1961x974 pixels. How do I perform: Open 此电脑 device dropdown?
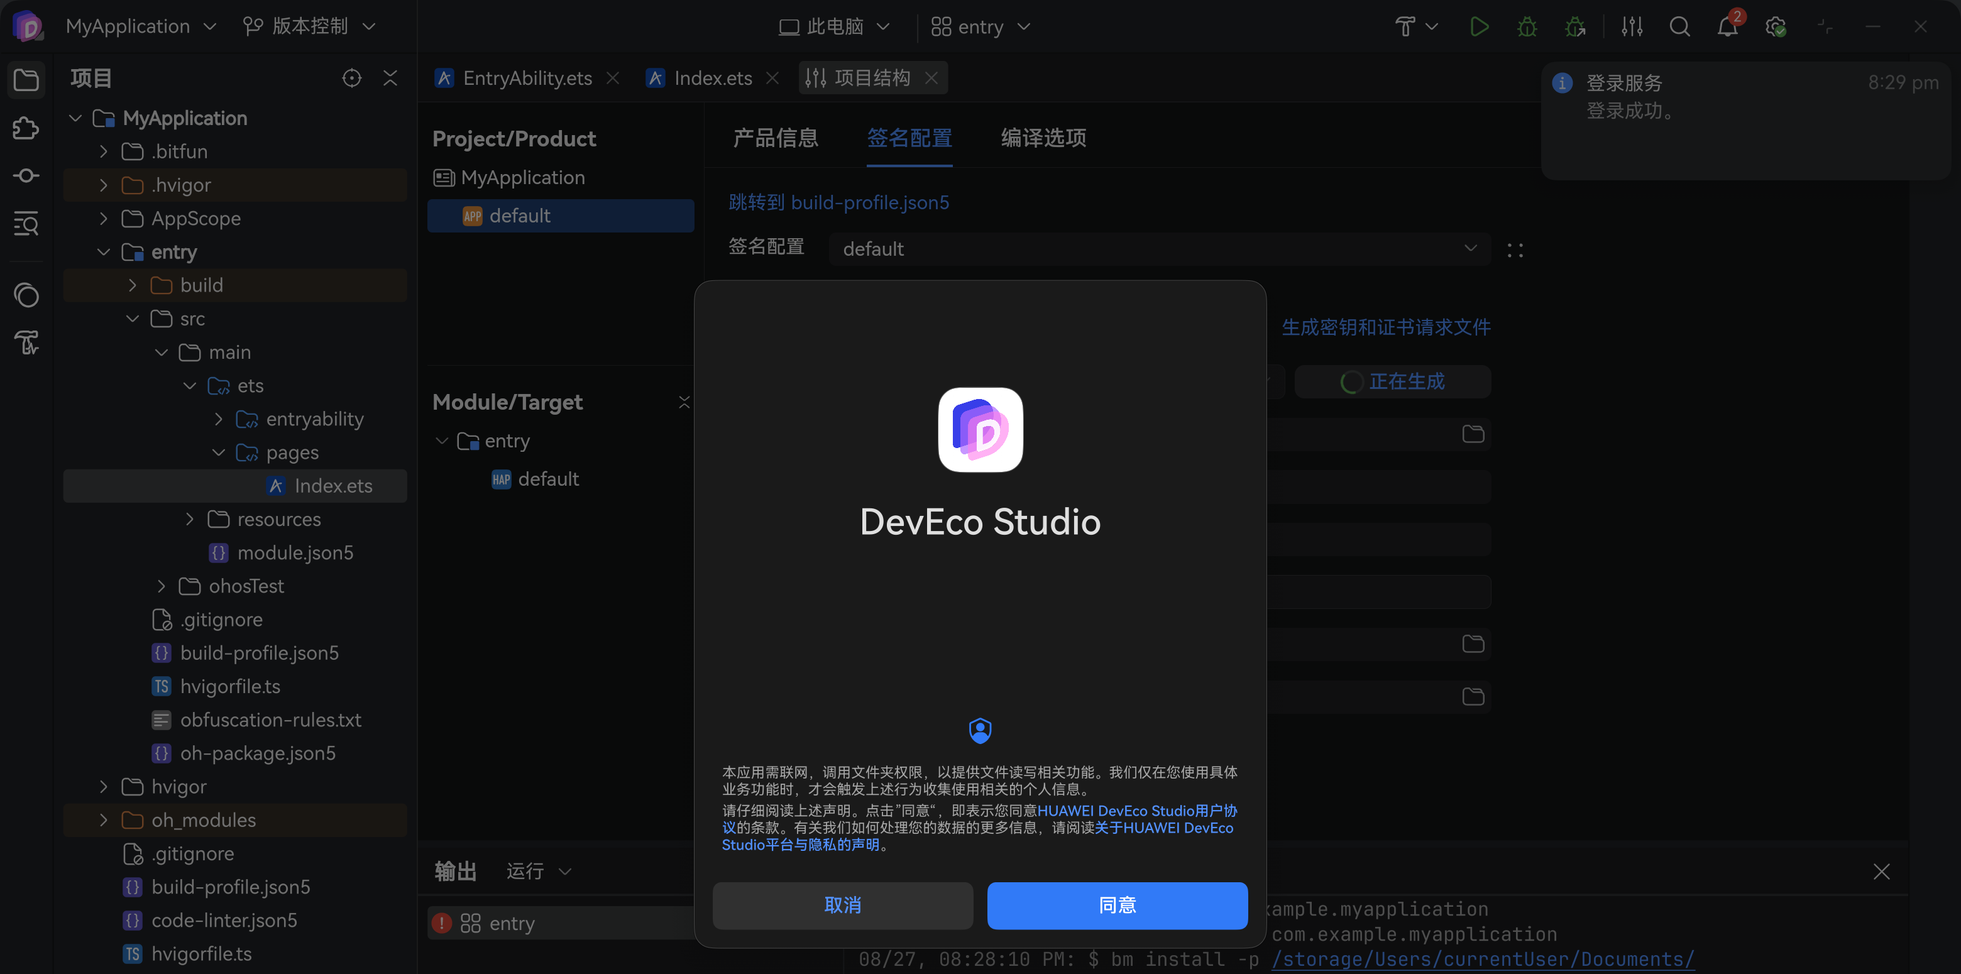[x=834, y=28]
